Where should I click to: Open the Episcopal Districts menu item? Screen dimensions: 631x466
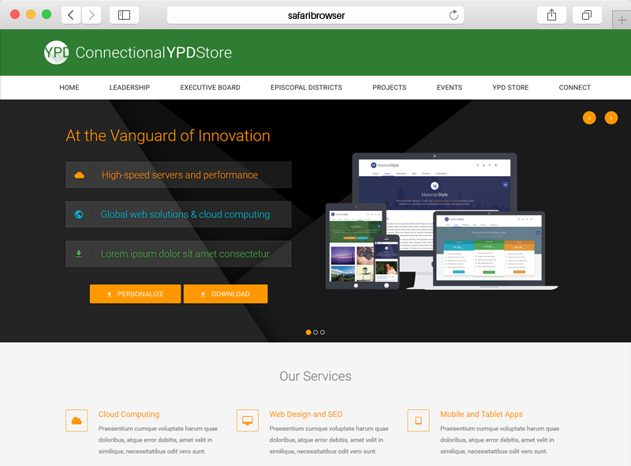point(306,88)
